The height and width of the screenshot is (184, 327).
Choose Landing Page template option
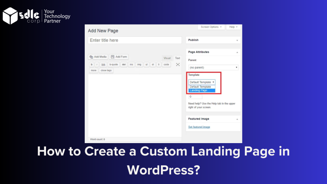point(202,90)
